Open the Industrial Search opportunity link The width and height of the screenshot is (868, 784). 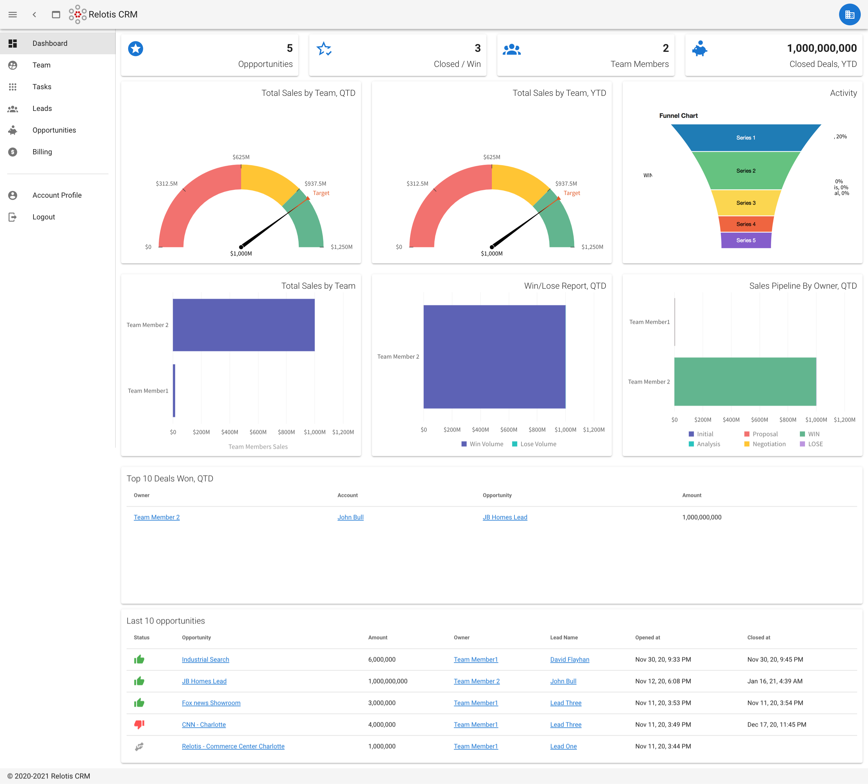(x=205, y=660)
